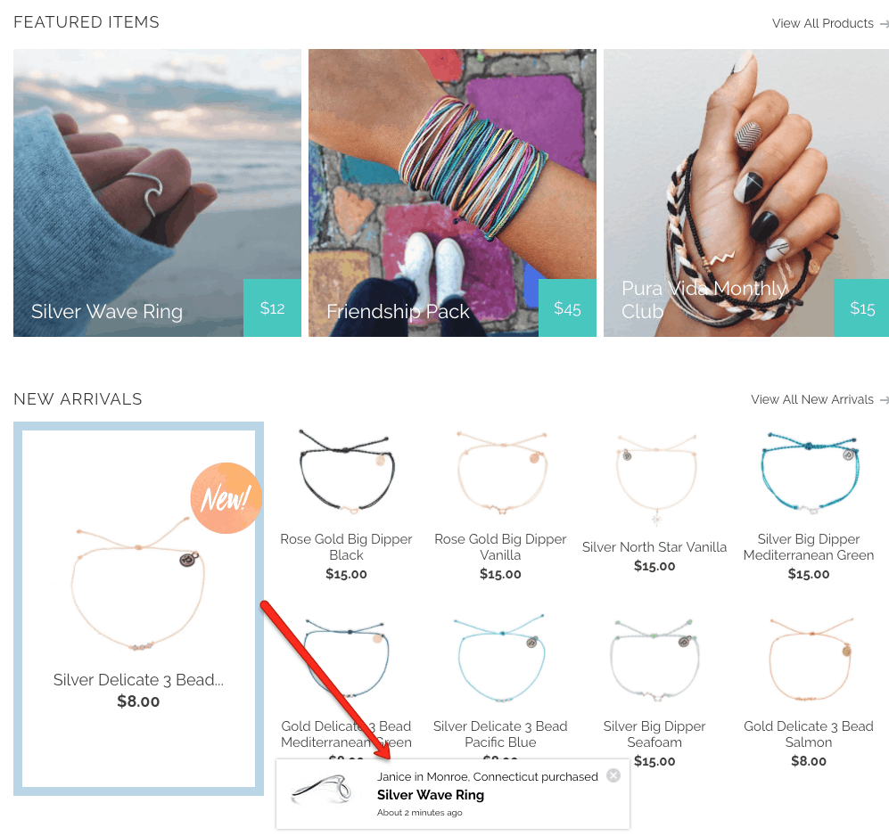Click the $45 price tag on Friendship Pack
The image size is (889, 836).
(567, 307)
